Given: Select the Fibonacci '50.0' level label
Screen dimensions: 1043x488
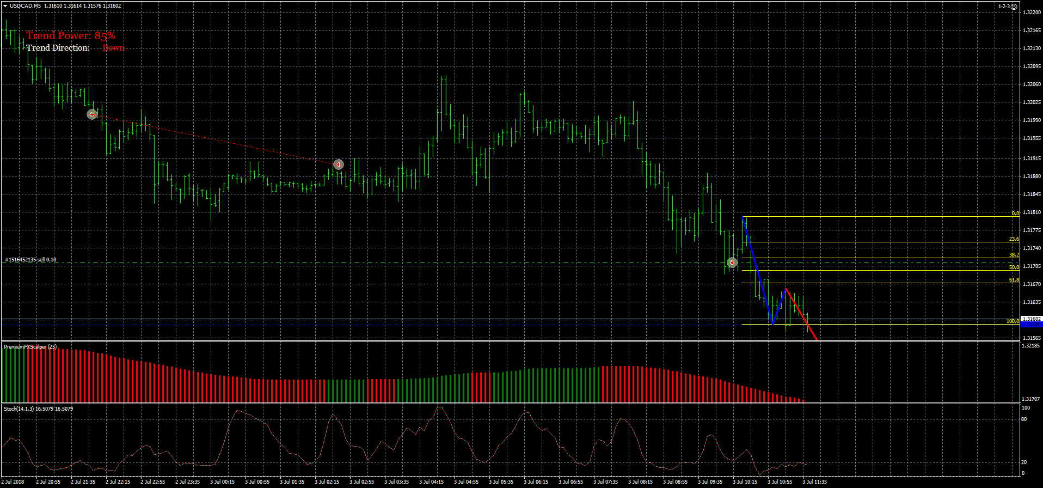Looking at the screenshot, I should (x=1014, y=267).
